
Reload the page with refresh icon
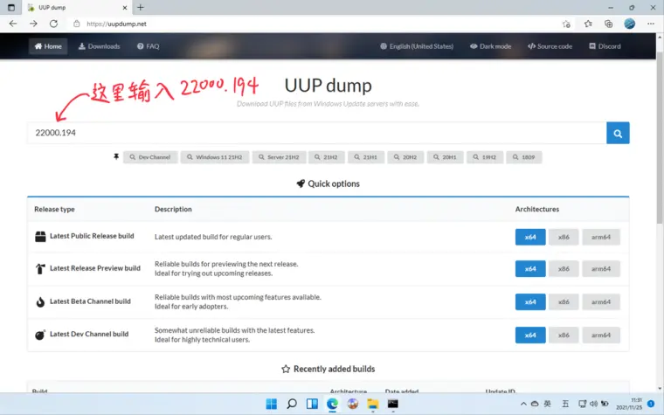click(x=53, y=24)
